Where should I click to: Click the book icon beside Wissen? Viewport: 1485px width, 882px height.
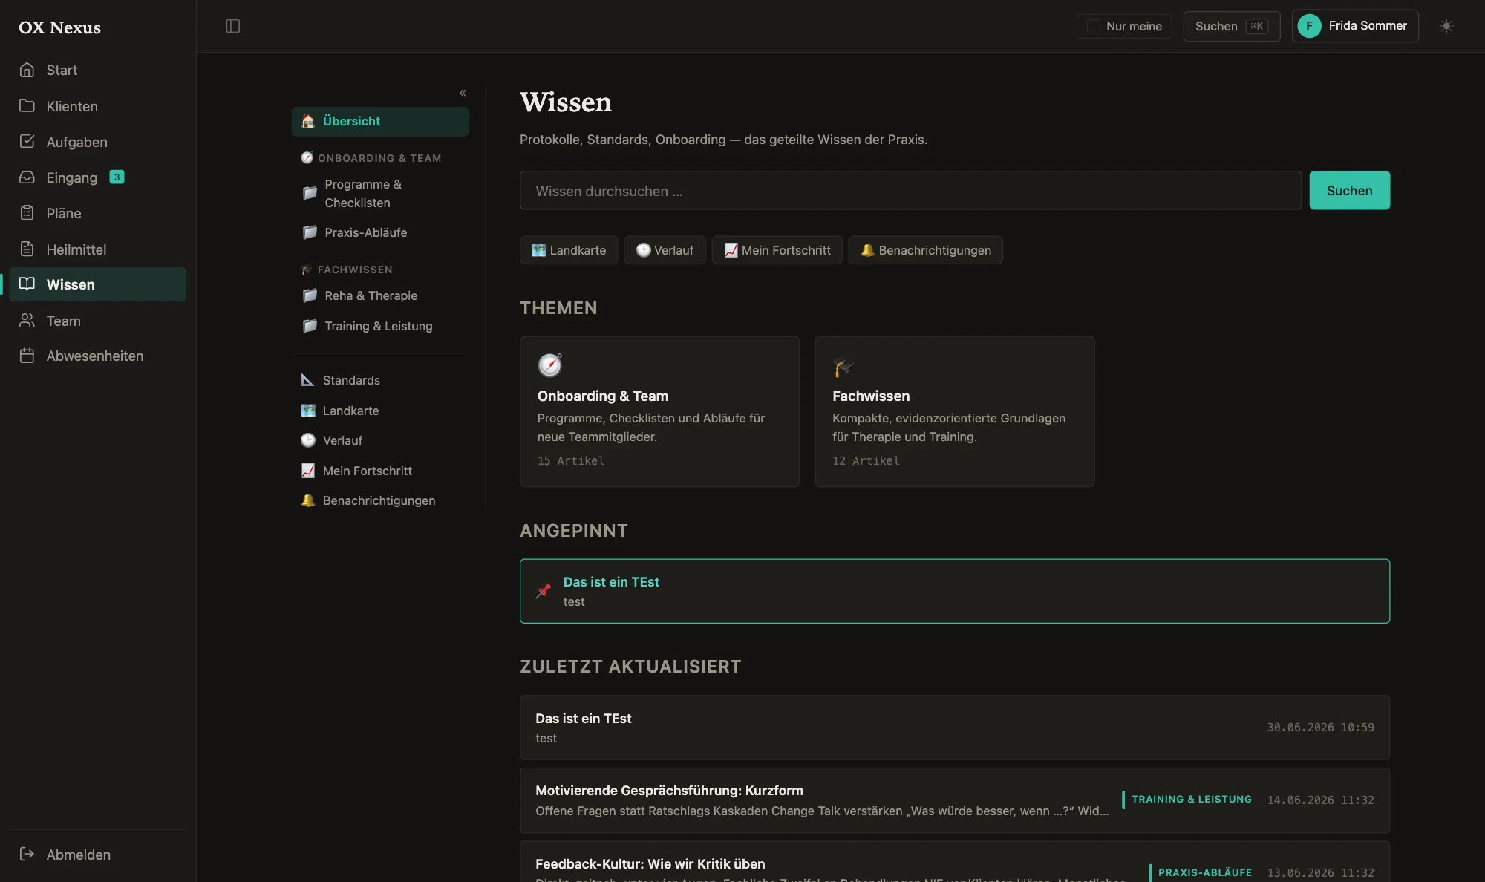(x=27, y=284)
